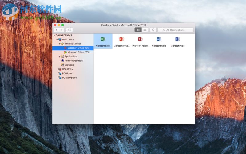Open the Microsoft Excel app icon

103,39
